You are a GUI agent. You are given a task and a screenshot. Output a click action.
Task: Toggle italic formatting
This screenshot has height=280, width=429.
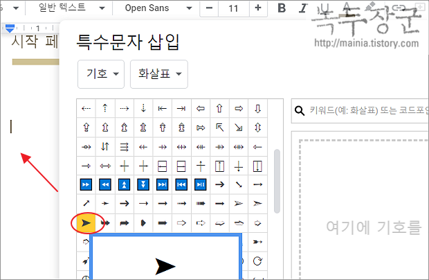[302, 8]
